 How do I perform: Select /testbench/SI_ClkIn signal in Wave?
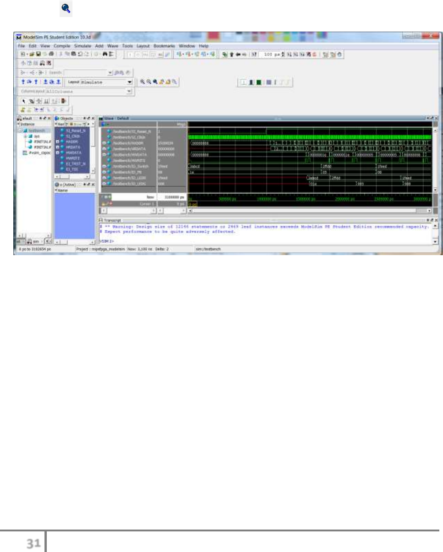click(129, 137)
